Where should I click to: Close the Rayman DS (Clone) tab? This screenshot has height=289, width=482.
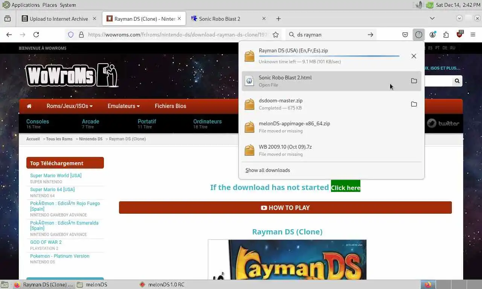(x=179, y=18)
